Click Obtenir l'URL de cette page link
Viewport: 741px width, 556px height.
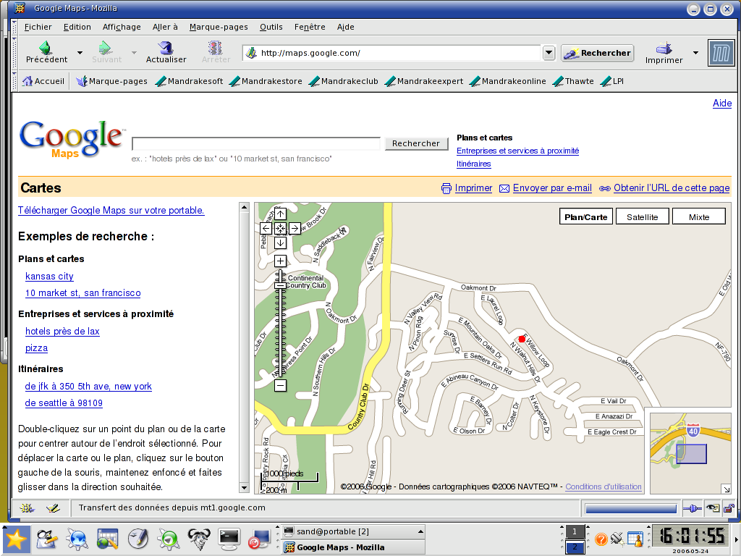tap(672, 188)
